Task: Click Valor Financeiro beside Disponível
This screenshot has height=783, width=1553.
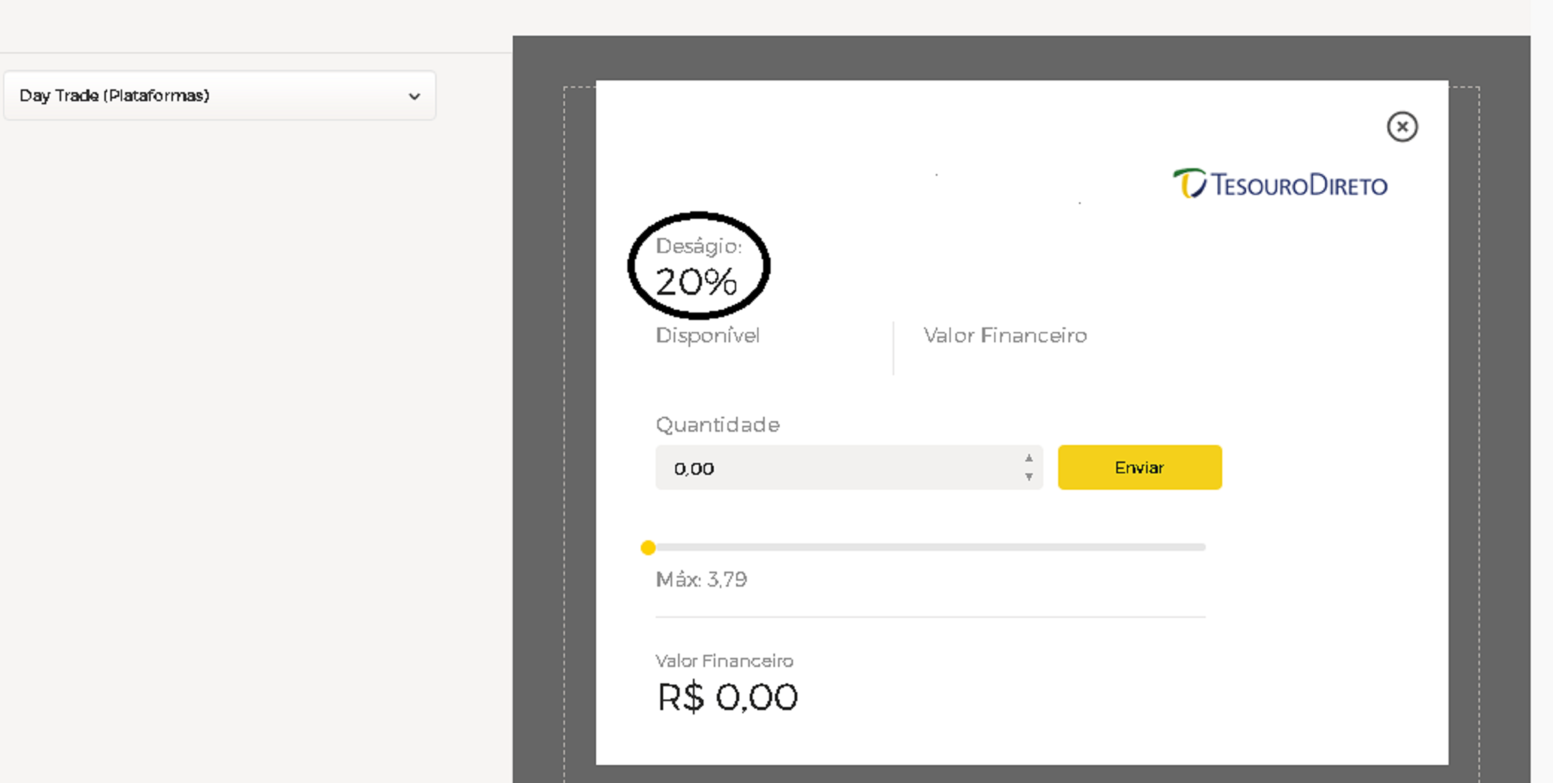Action: [1005, 335]
